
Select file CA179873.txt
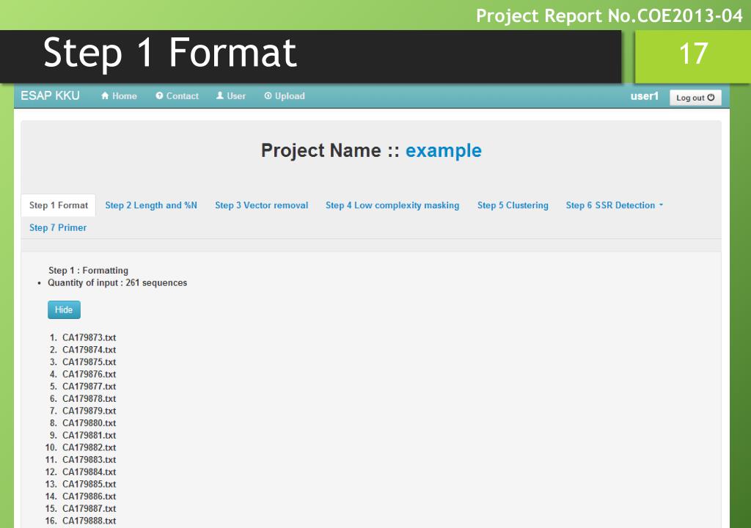(x=89, y=337)
